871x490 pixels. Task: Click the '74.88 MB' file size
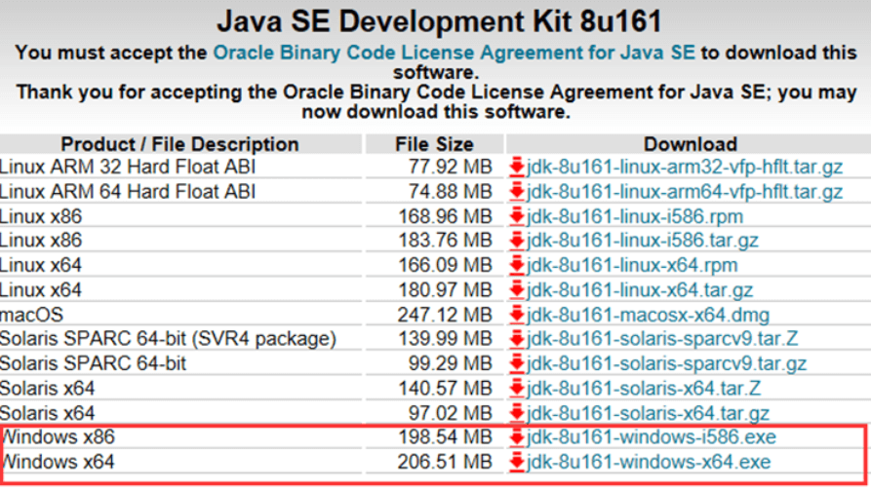(451, 192)
